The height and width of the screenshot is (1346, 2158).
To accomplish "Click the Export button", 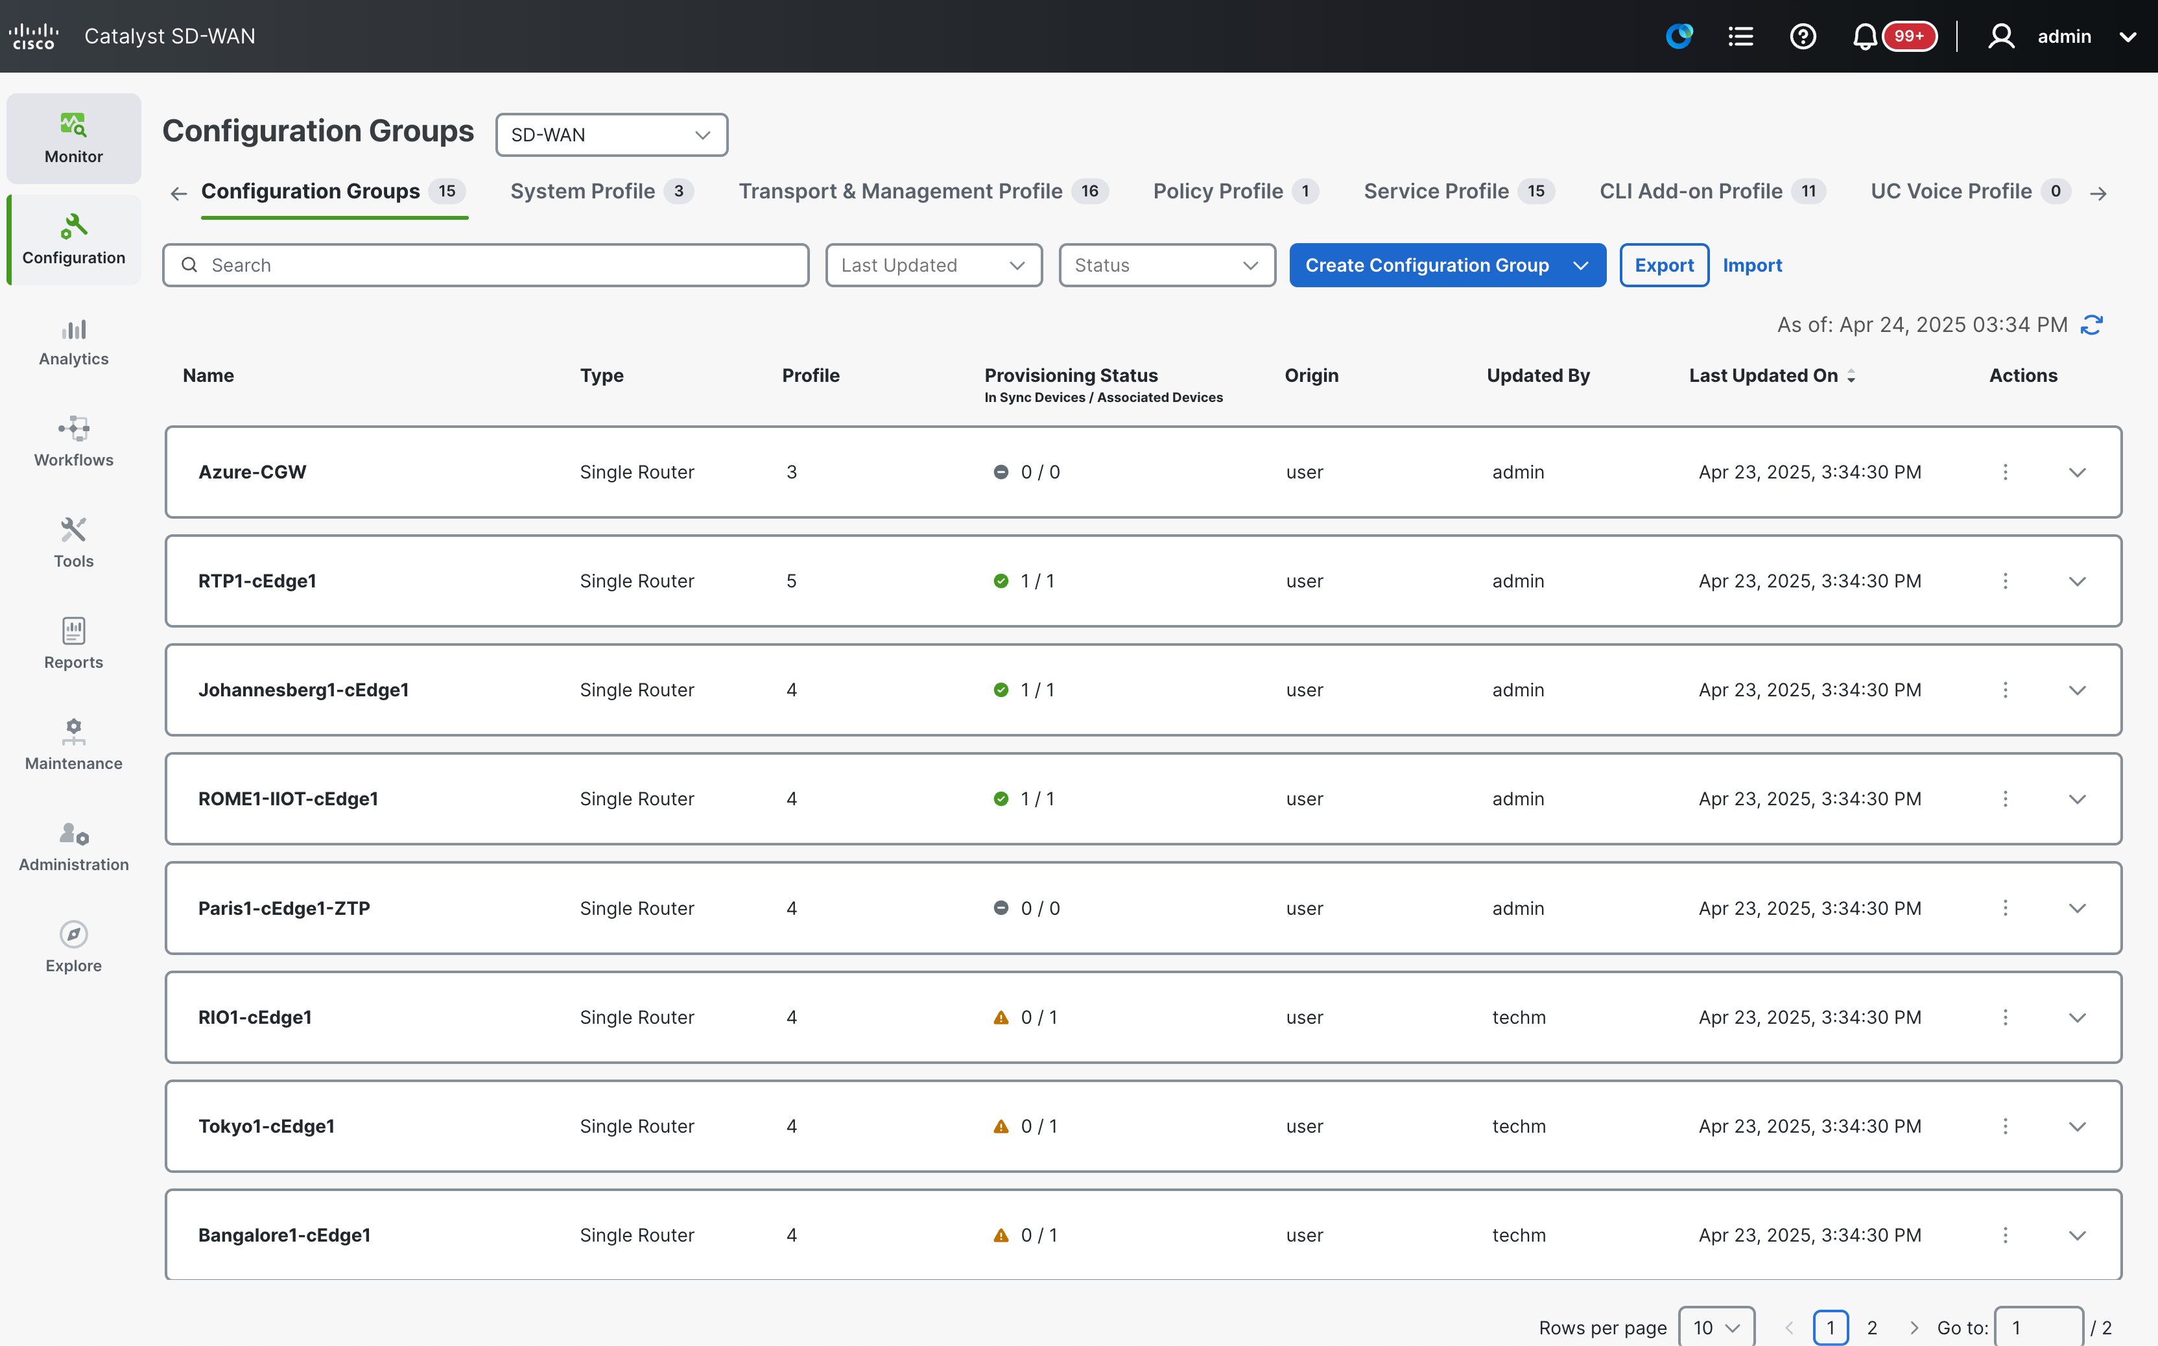I will (1664, 265).
